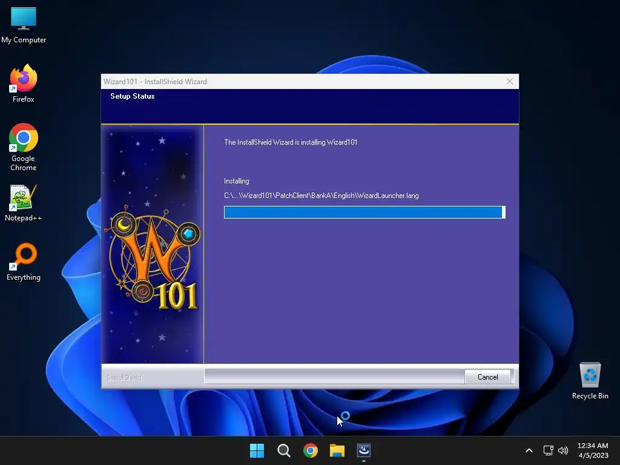Open the Recycle Bin on the desktop

pyautogui.click(x=590, y=381)
